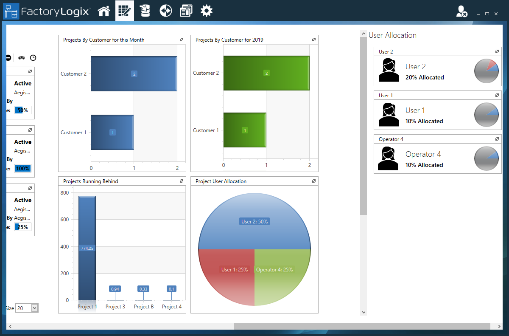Open the Size dropdown at bottom left
Screen dimensions: 509x336
coord(27,308)
